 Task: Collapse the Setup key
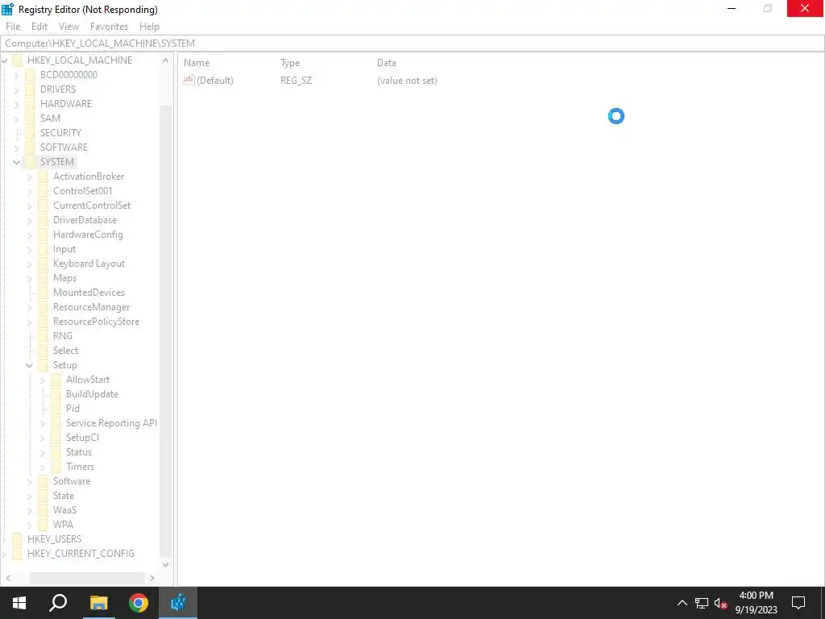[30, 365]
